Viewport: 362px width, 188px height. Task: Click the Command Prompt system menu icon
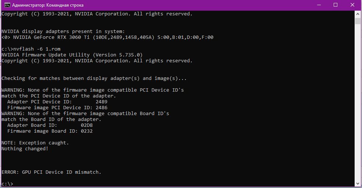pyautogui.click(x=7, y=5)
